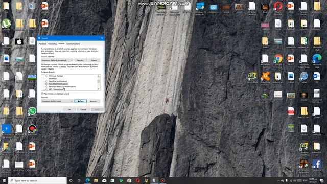Click the Save As button

pos(80,60)
